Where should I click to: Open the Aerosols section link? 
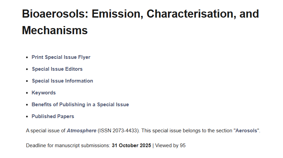click(x=246, y=131)
